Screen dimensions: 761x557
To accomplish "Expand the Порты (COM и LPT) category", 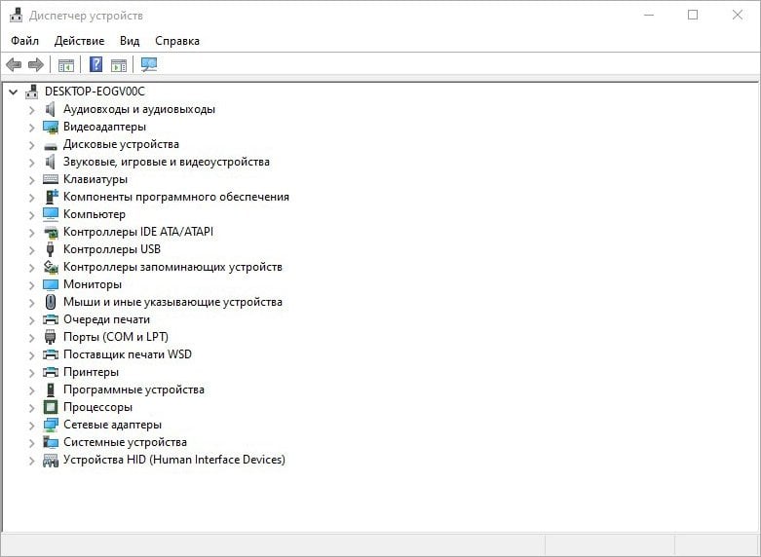I will tap(31, 338).
